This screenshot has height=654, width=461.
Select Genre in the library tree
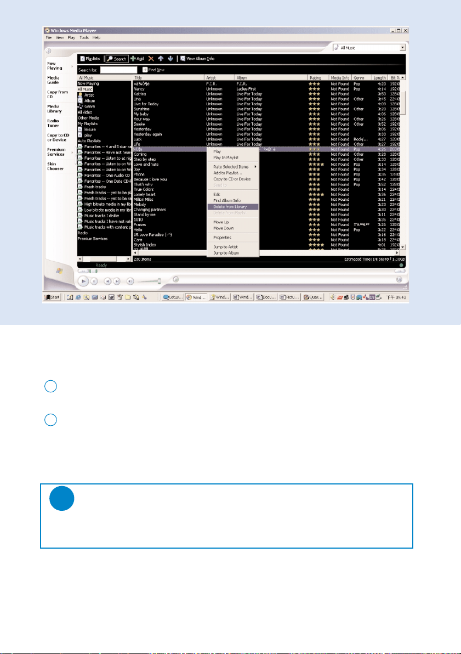pos(87,106)
